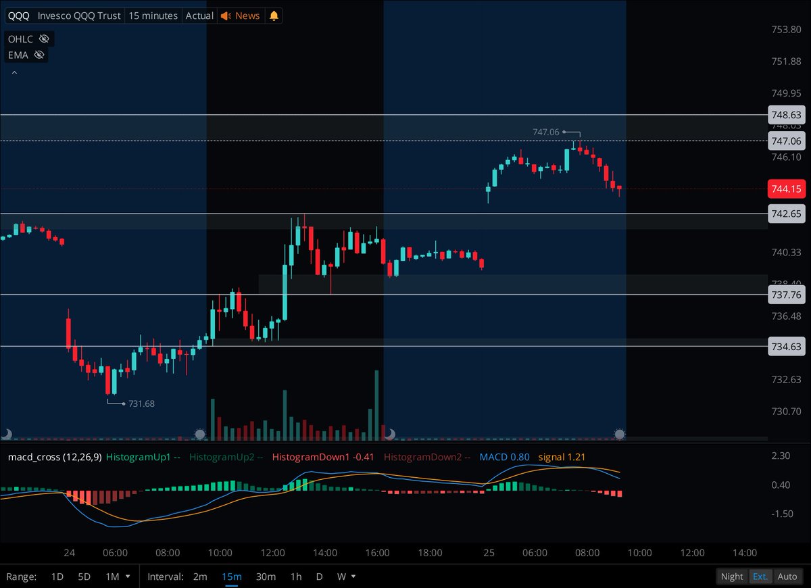Image resolution: width=811 pixels, height=588 pixels.
Task: Click the 24 date label on time axis
Action: [x=70, y=553]
